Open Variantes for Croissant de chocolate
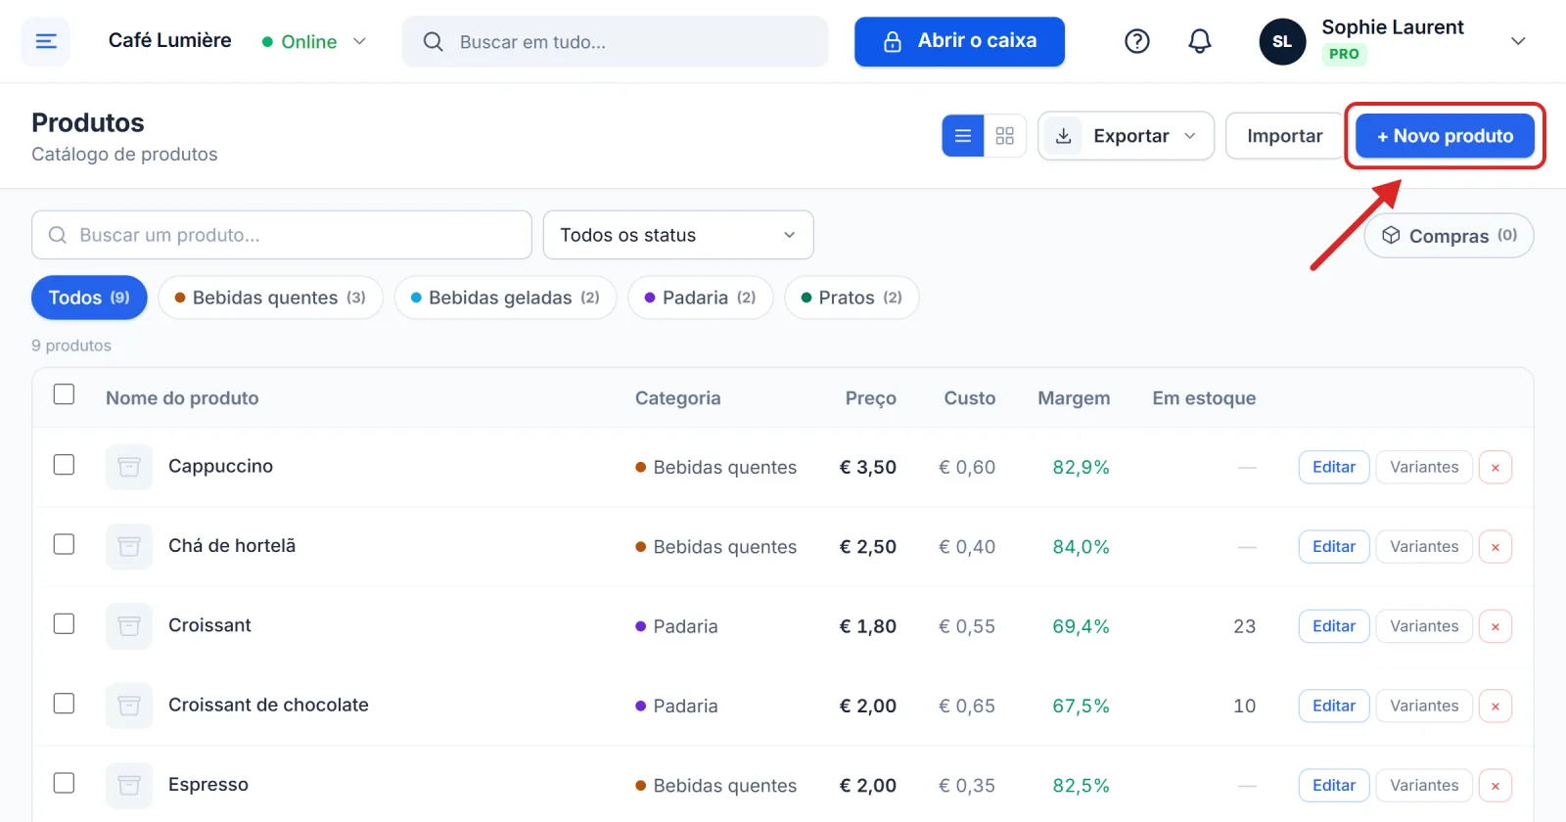Screen dimensions: 1566x822 (1424, 706)
